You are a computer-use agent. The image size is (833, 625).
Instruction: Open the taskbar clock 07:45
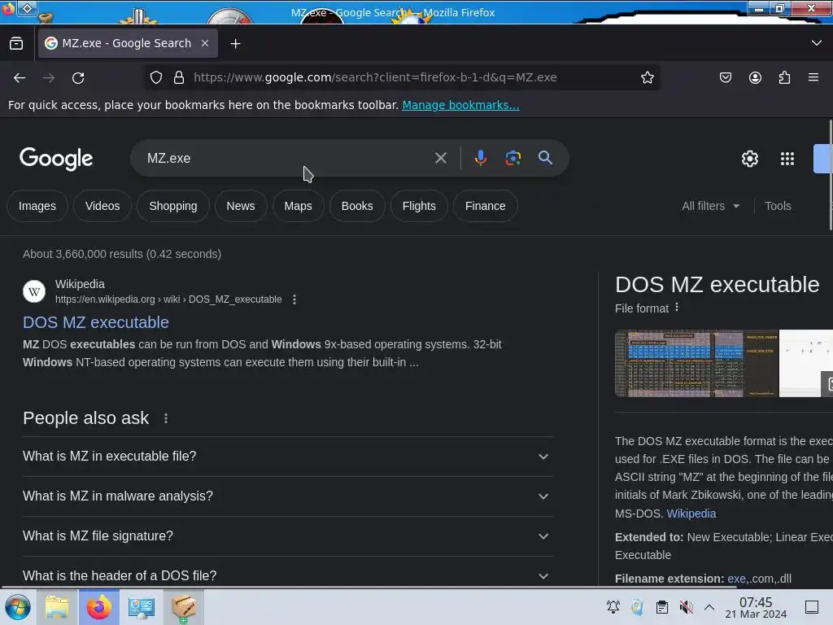[756, 607]
